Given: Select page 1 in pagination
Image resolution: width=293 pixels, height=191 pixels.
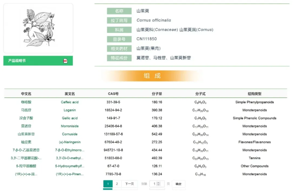Looking at the screenshot, I should pyautogui.click(x=108, y=184).
